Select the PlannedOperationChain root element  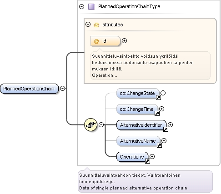(x=29, y=89)
